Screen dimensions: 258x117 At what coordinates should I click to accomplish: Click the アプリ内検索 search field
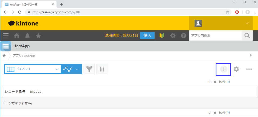215,35
